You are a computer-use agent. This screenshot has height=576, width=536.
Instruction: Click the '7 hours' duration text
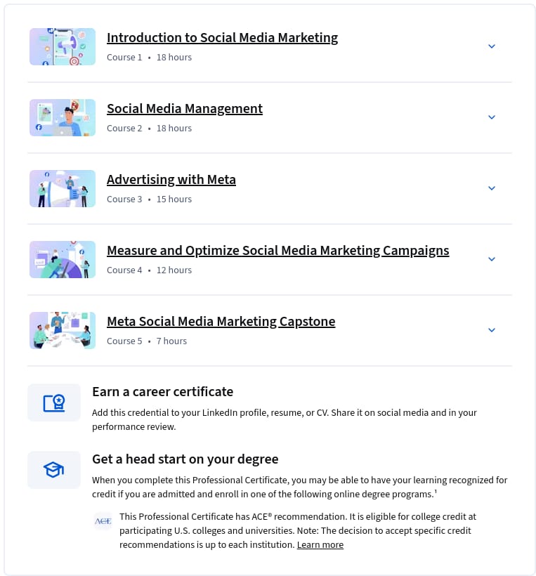[x=171, y=341]
